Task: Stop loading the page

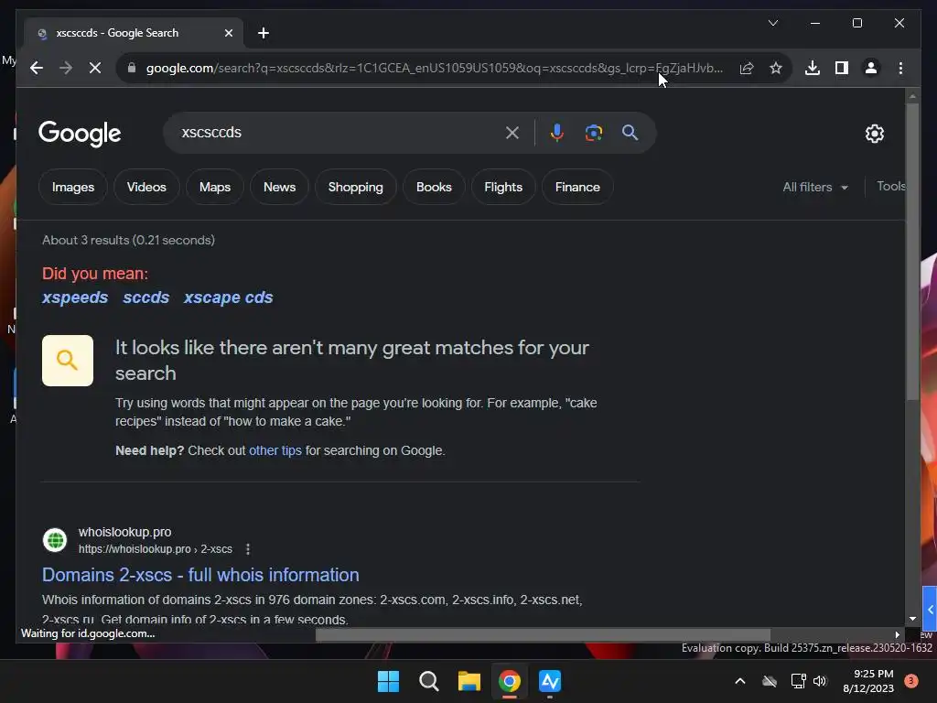Action: [95, 68]
